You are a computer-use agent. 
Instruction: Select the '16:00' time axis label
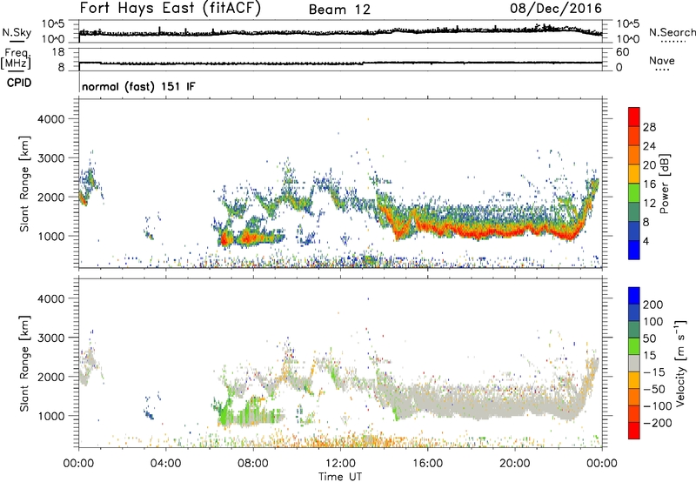[x=427, y=464]
